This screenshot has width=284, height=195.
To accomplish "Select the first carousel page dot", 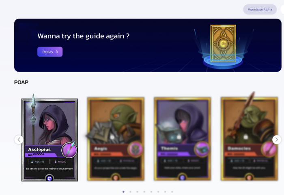I will (123, 192).
